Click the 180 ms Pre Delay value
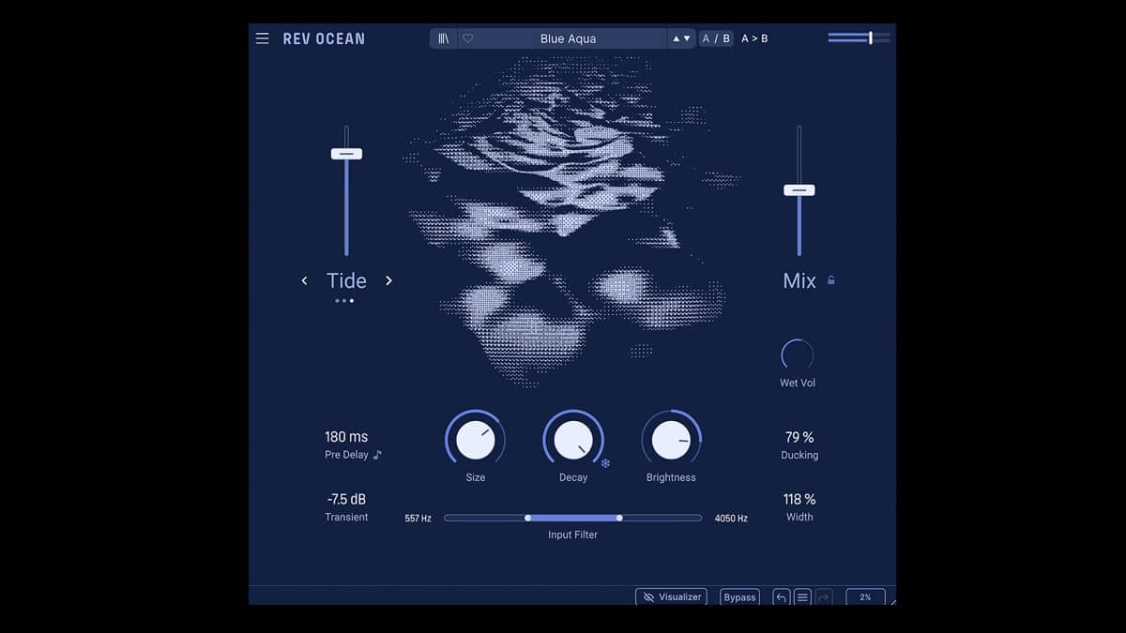The image size is (1126, 633). tap(346, 437)
